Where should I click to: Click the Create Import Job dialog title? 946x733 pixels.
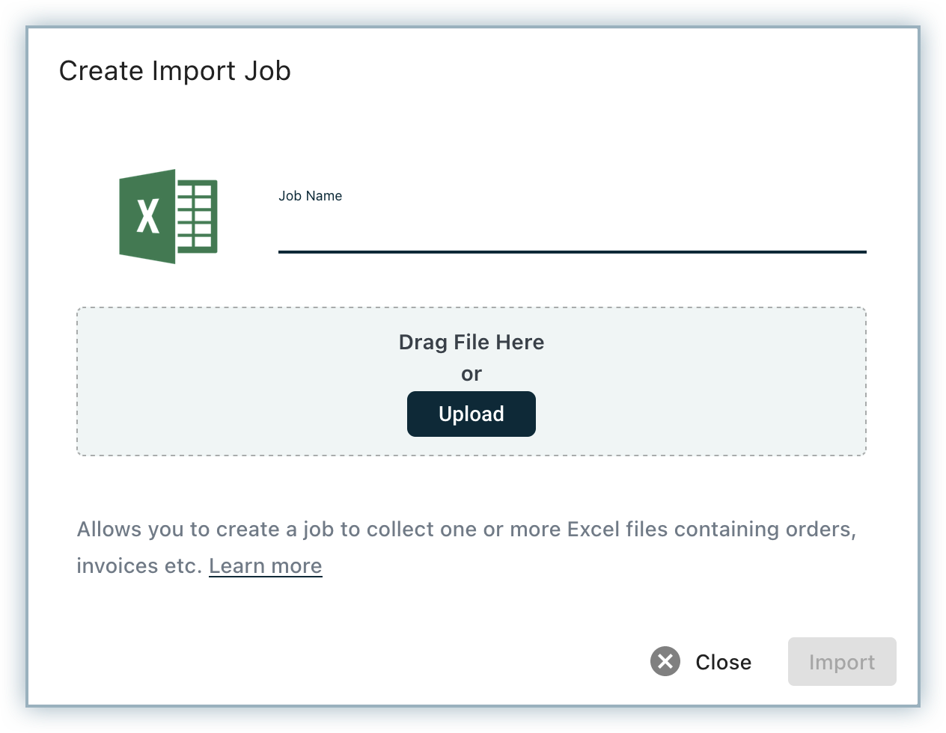[x=174, y=71]
